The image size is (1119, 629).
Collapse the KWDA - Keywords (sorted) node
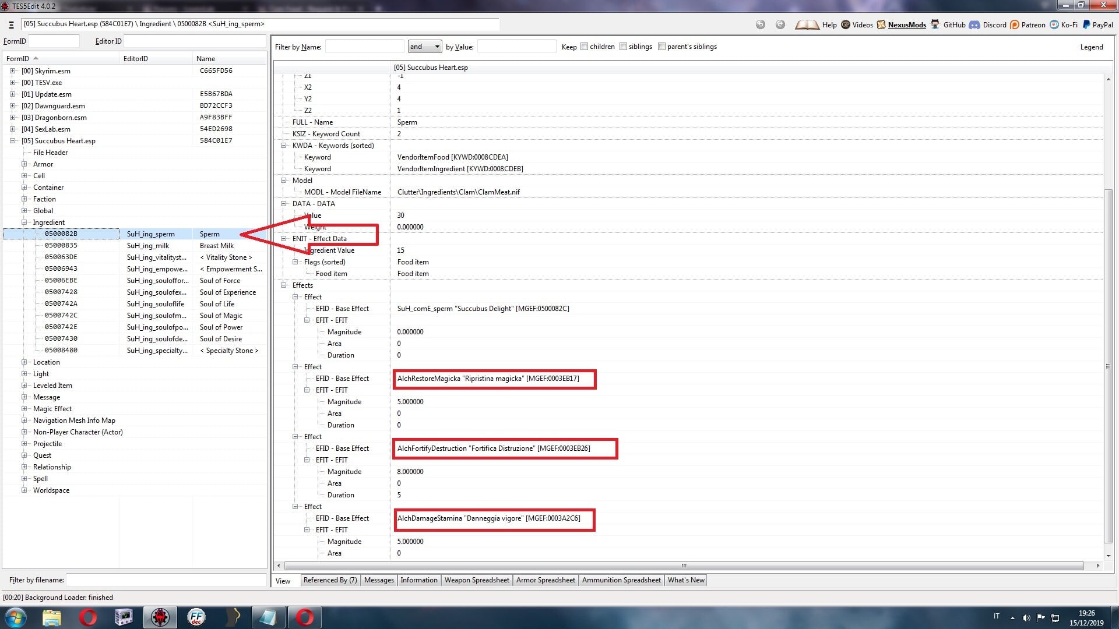(284, 146)
